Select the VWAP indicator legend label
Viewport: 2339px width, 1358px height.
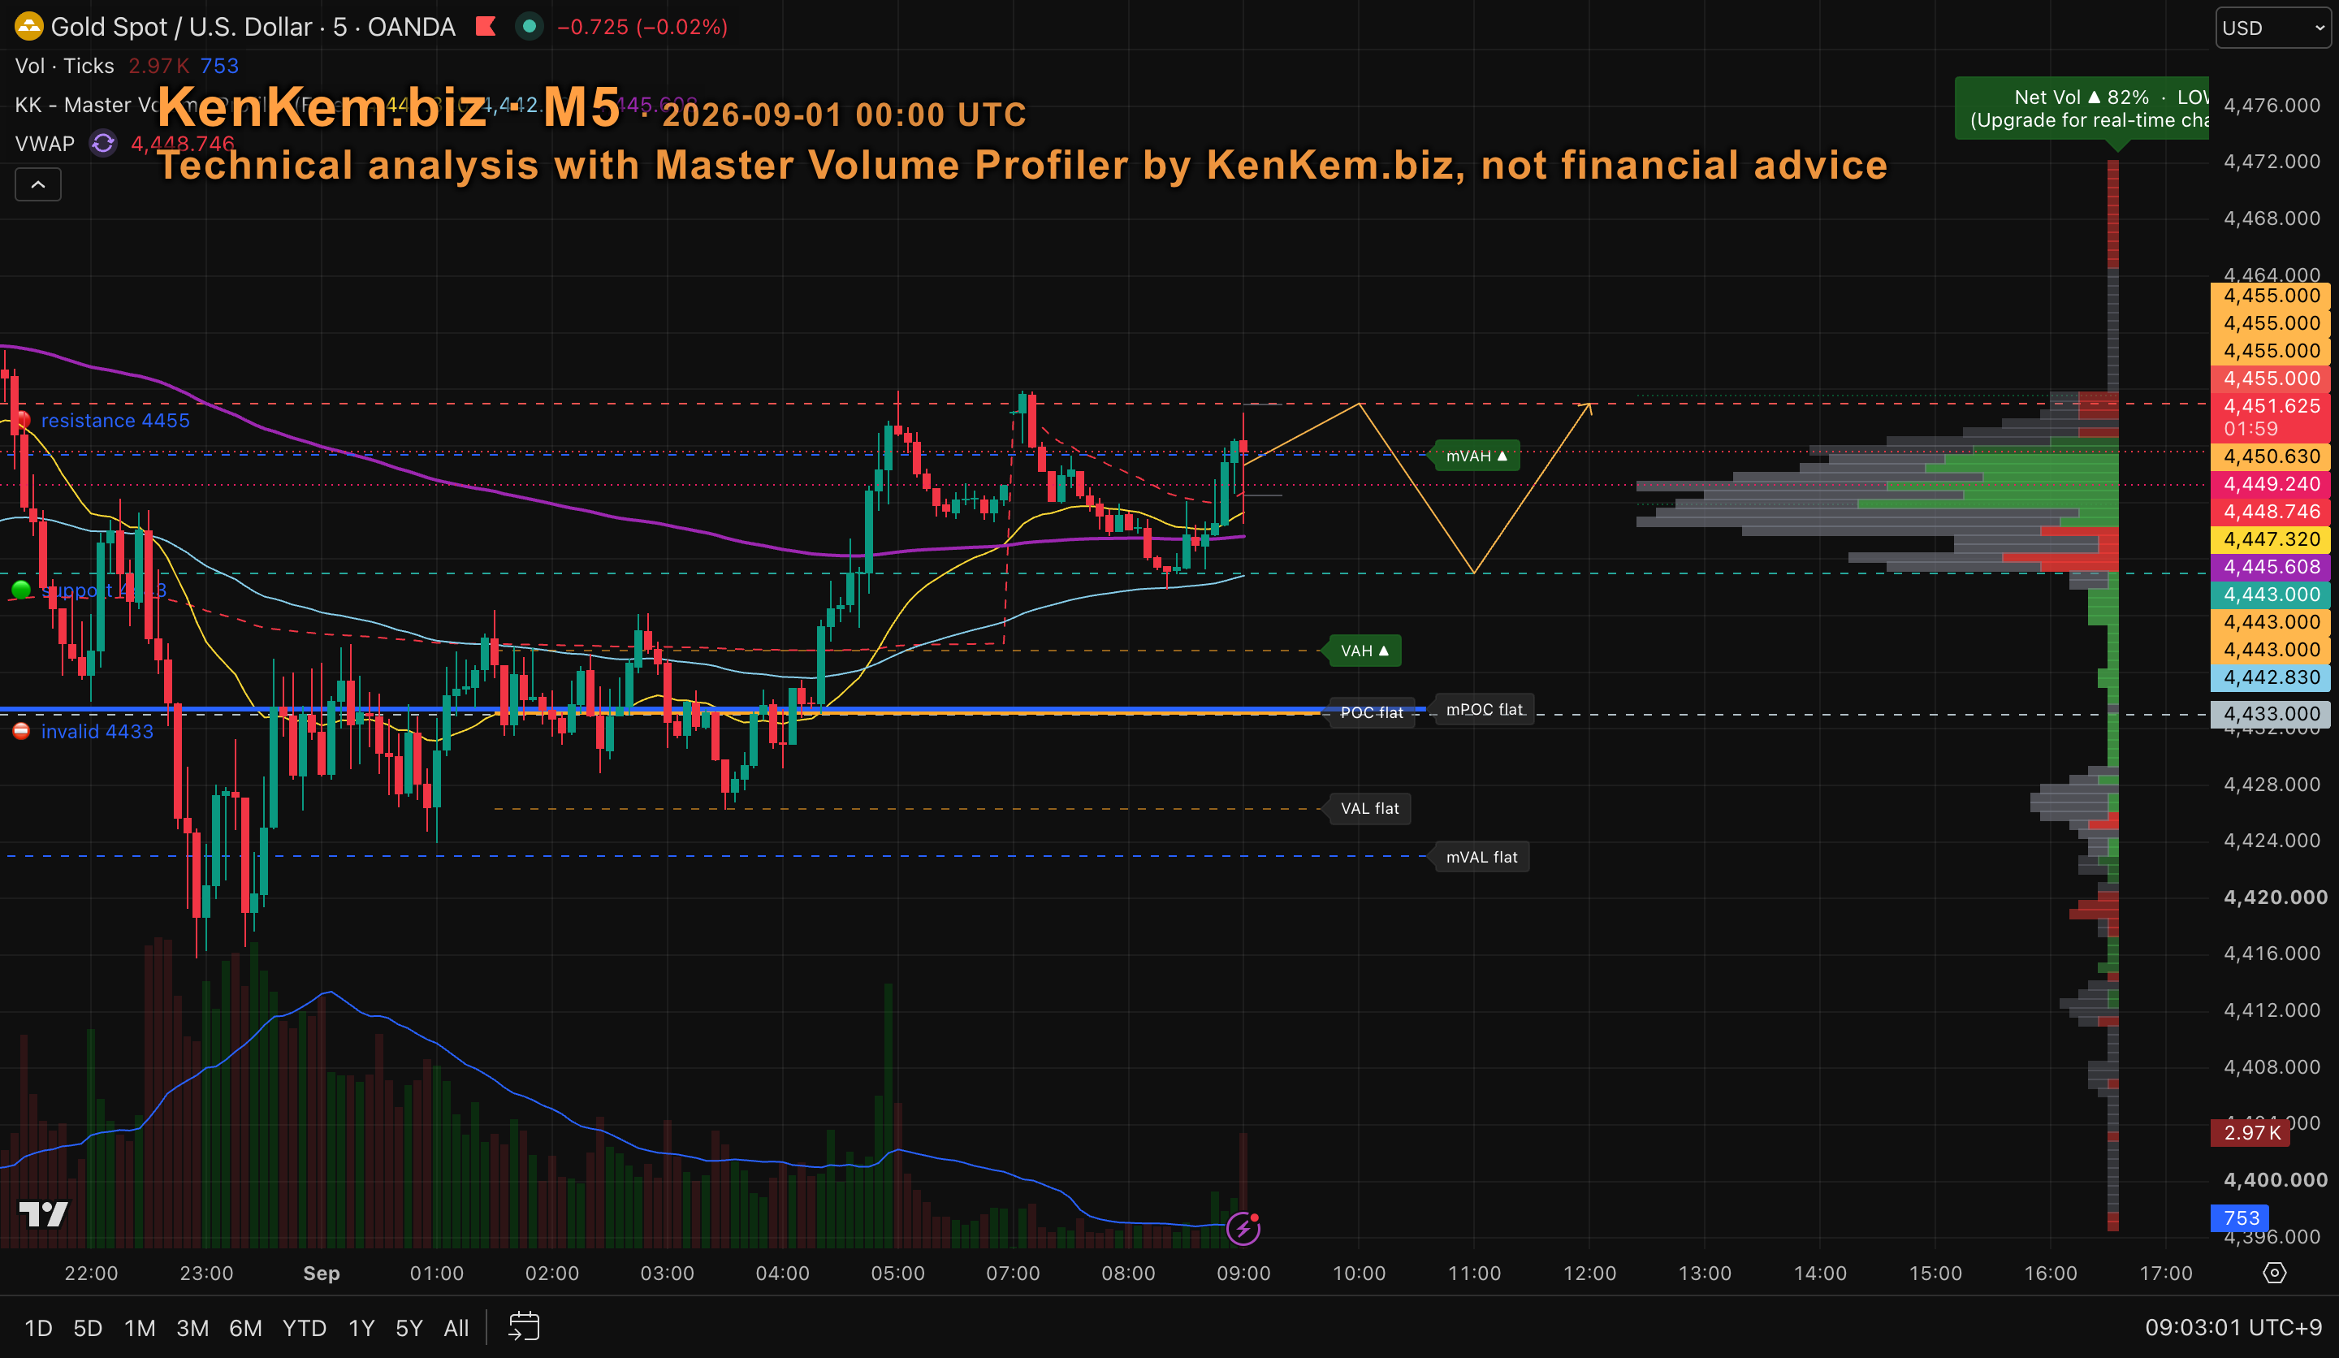(x=45, y=144)
